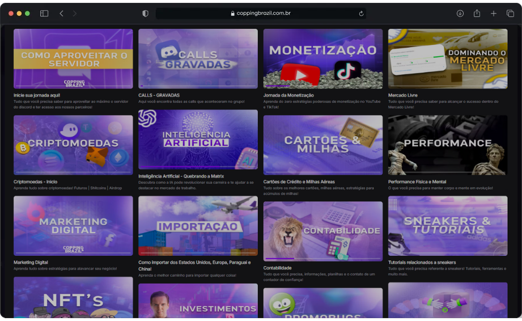Click 'Tudo sobre os melhores cartões' description

coord(319,191)
